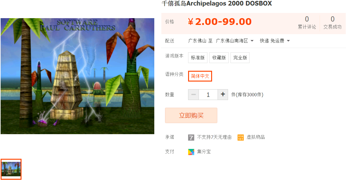Image resolution: width=347 pixels, height=180 pixels.
Task: Decrease quantity with the minus button
Action: [x=193, y=95]
